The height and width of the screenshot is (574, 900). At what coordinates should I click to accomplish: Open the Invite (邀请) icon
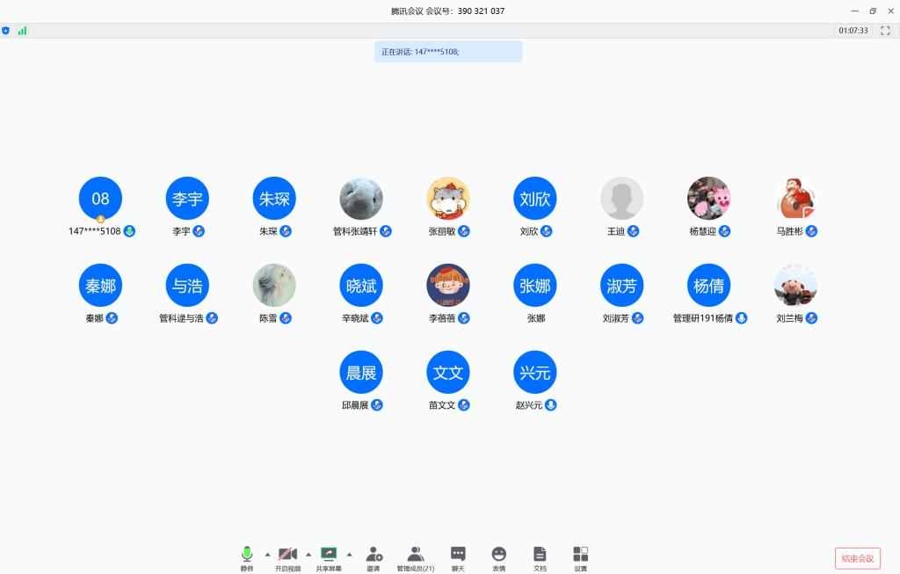coord(374,554)
